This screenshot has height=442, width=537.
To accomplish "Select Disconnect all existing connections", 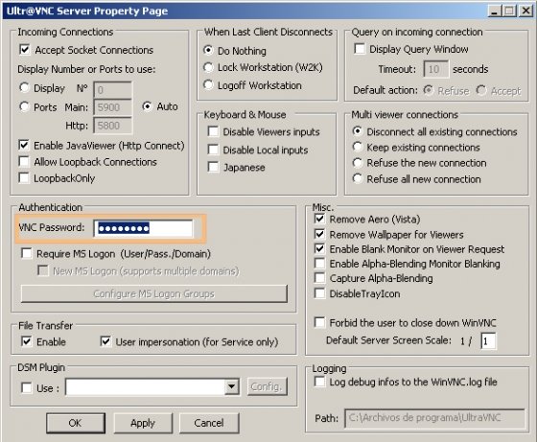I will point(357,131).
